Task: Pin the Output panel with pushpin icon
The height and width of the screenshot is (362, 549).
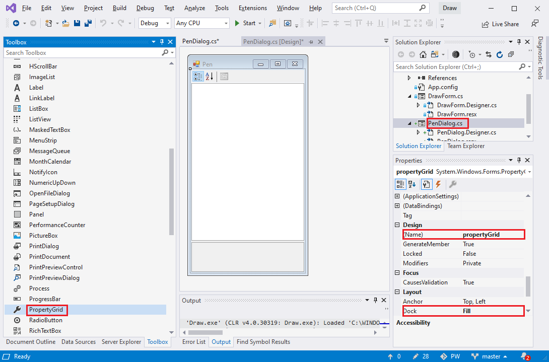Action: pyautogui.click(x=375, y=301)
